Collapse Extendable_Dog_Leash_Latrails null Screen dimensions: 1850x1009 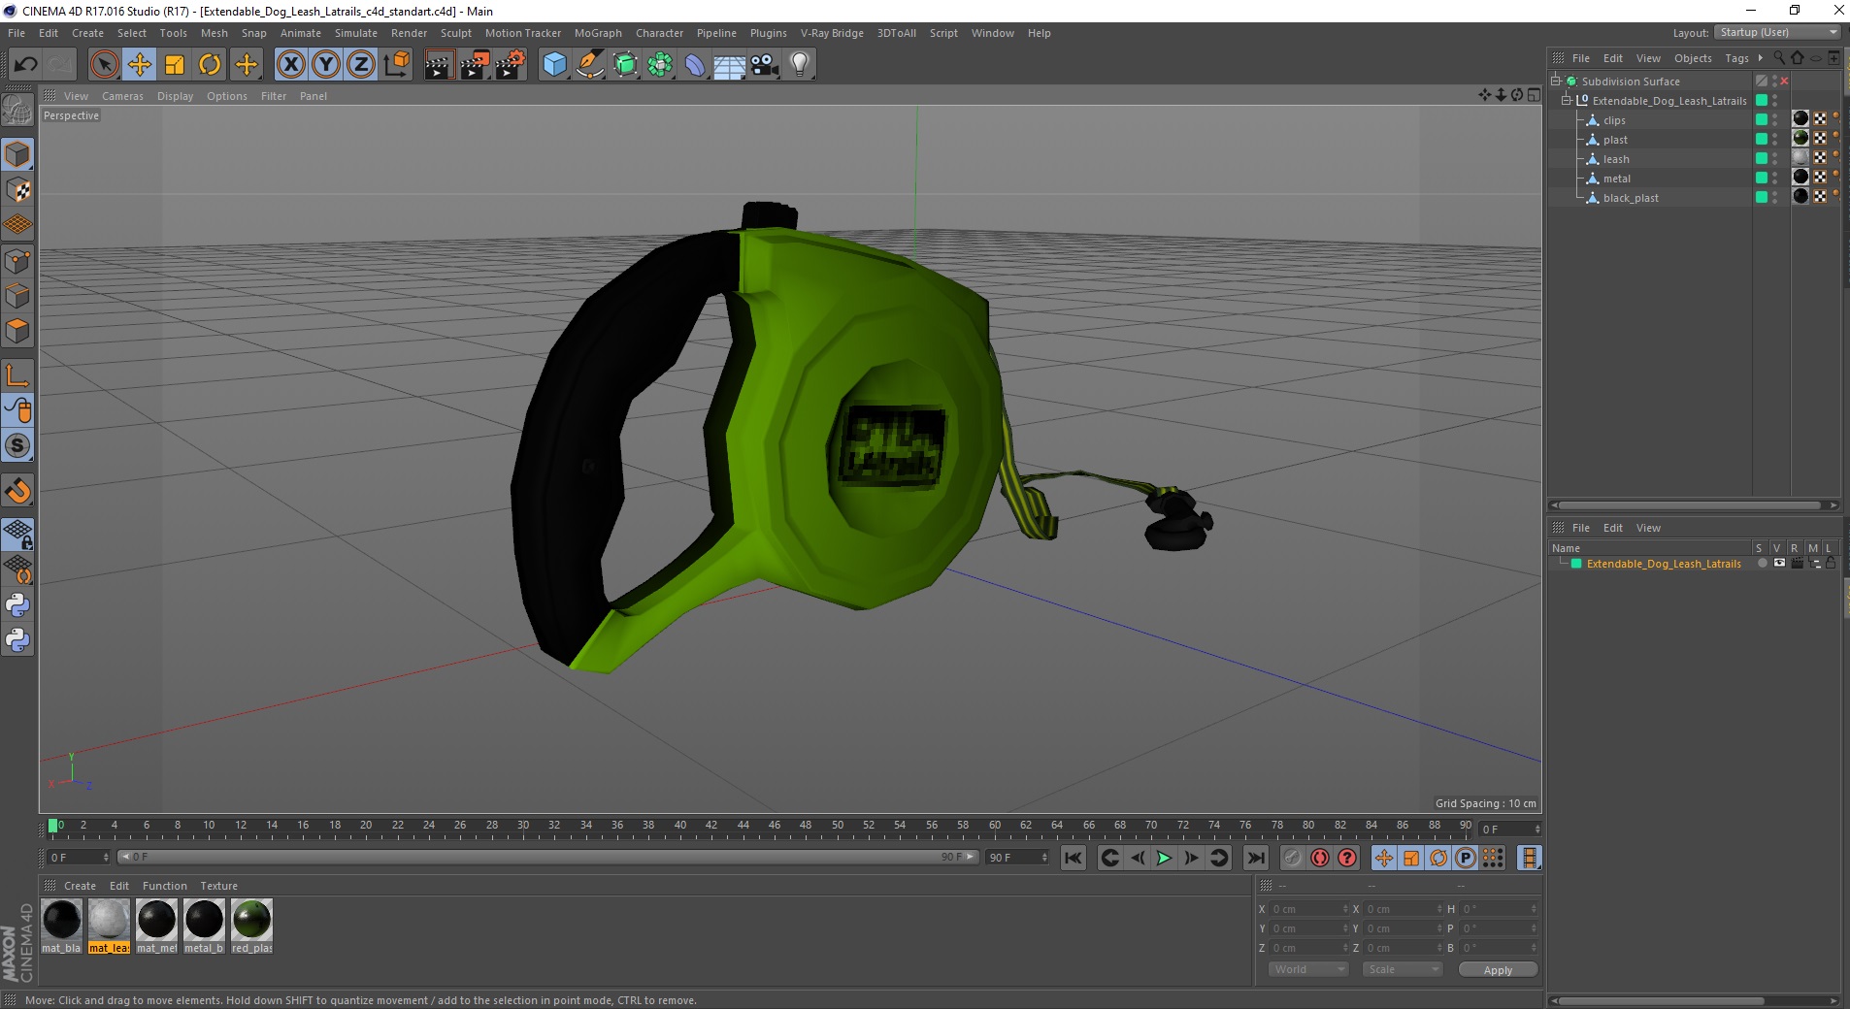(1566, 100)
